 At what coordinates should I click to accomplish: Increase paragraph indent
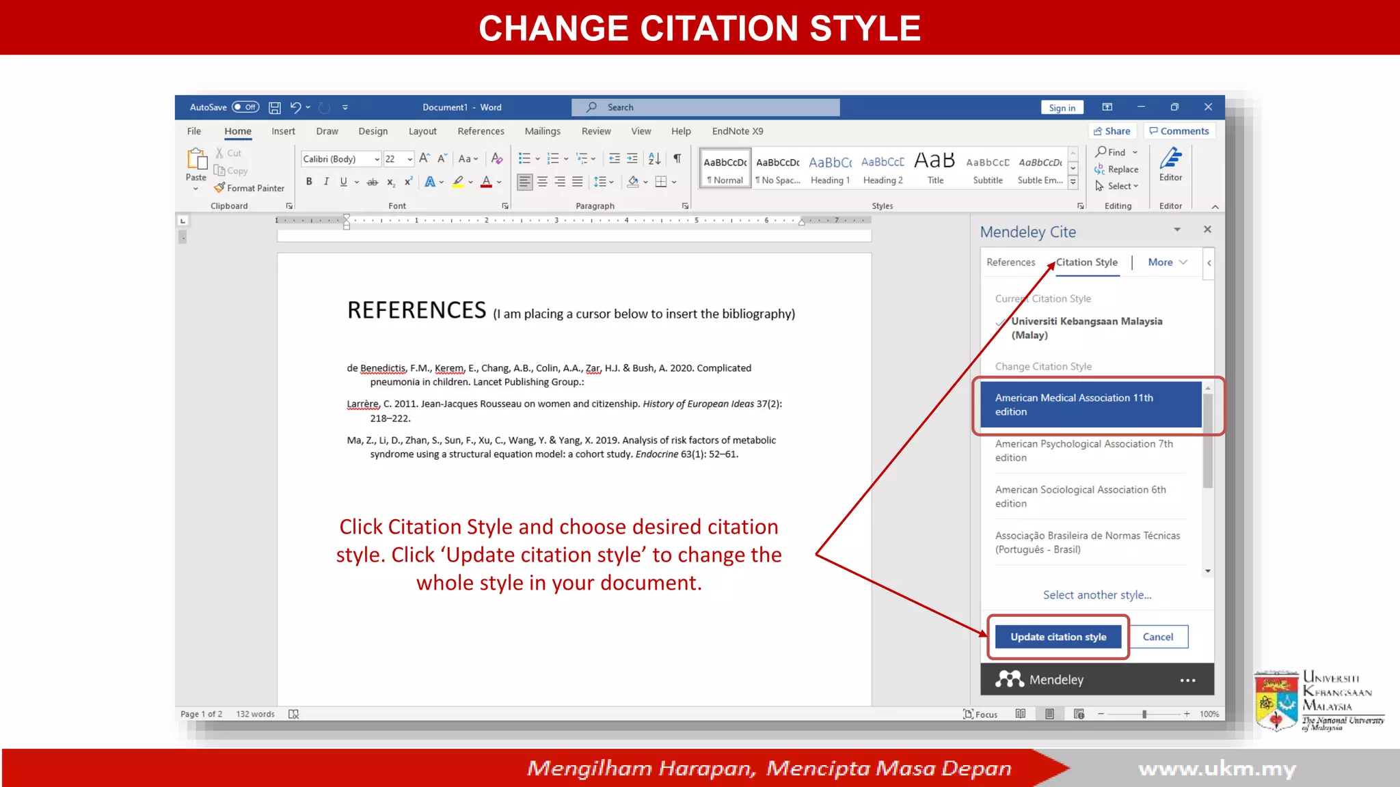pos(632,158)
